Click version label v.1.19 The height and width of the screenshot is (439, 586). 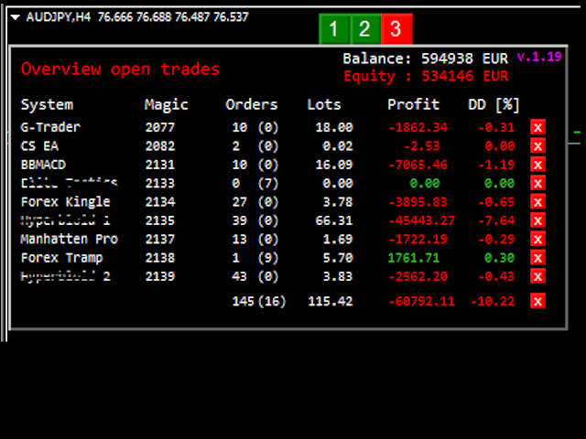point(539,57)
